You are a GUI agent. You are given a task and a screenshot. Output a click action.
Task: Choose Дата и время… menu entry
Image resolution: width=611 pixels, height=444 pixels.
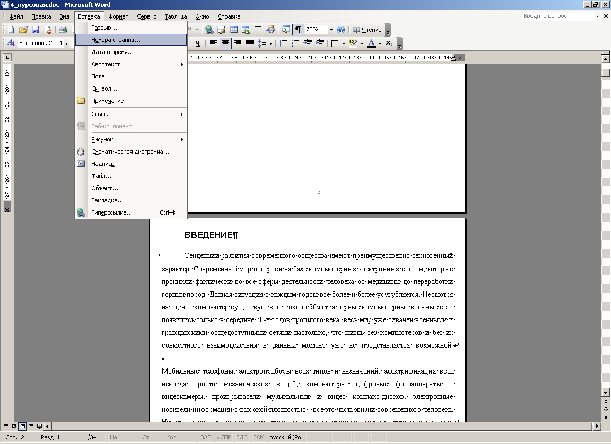[131, 52]
